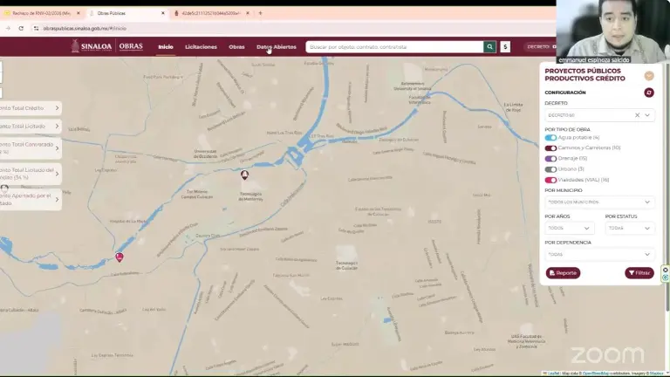The height and width of the screenshot is (377, 670).
Task: Reload the page with browser refresh icon
Action: tap(21, 28)
